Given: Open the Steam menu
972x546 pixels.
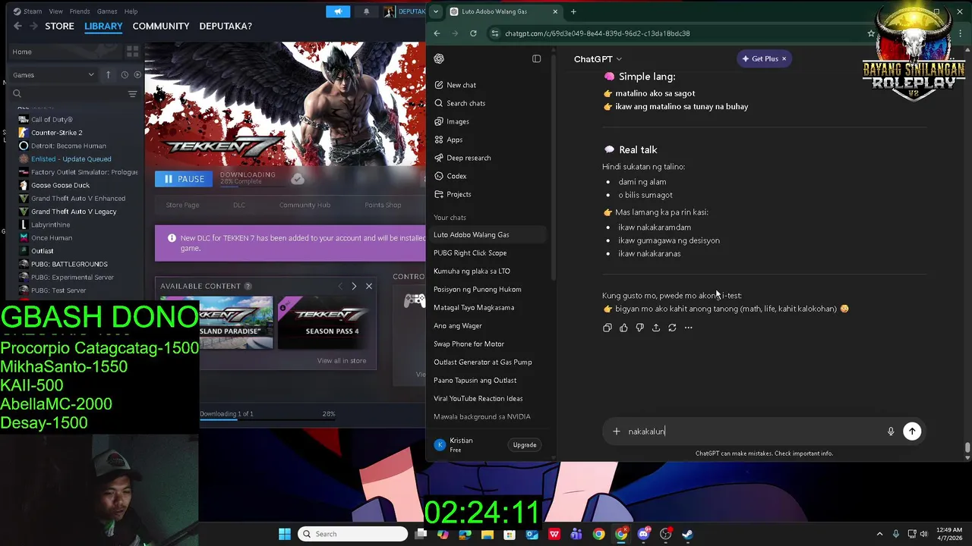Looking at the screenshot, I should click(x=33, y=11).
